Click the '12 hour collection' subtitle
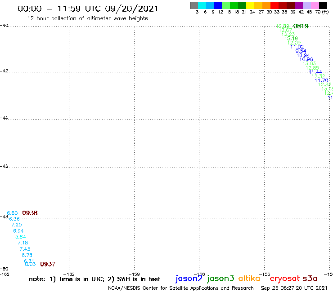Screen dimensions: 333x292 click(87, 18)
